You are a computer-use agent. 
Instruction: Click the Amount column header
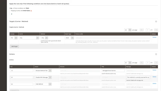[x=80, y=67]
